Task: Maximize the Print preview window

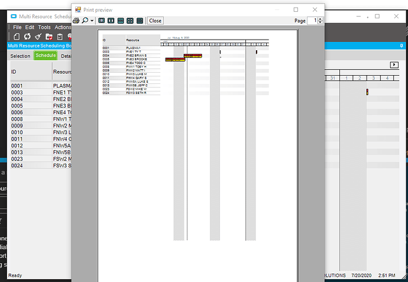Action: coord(296,9)
